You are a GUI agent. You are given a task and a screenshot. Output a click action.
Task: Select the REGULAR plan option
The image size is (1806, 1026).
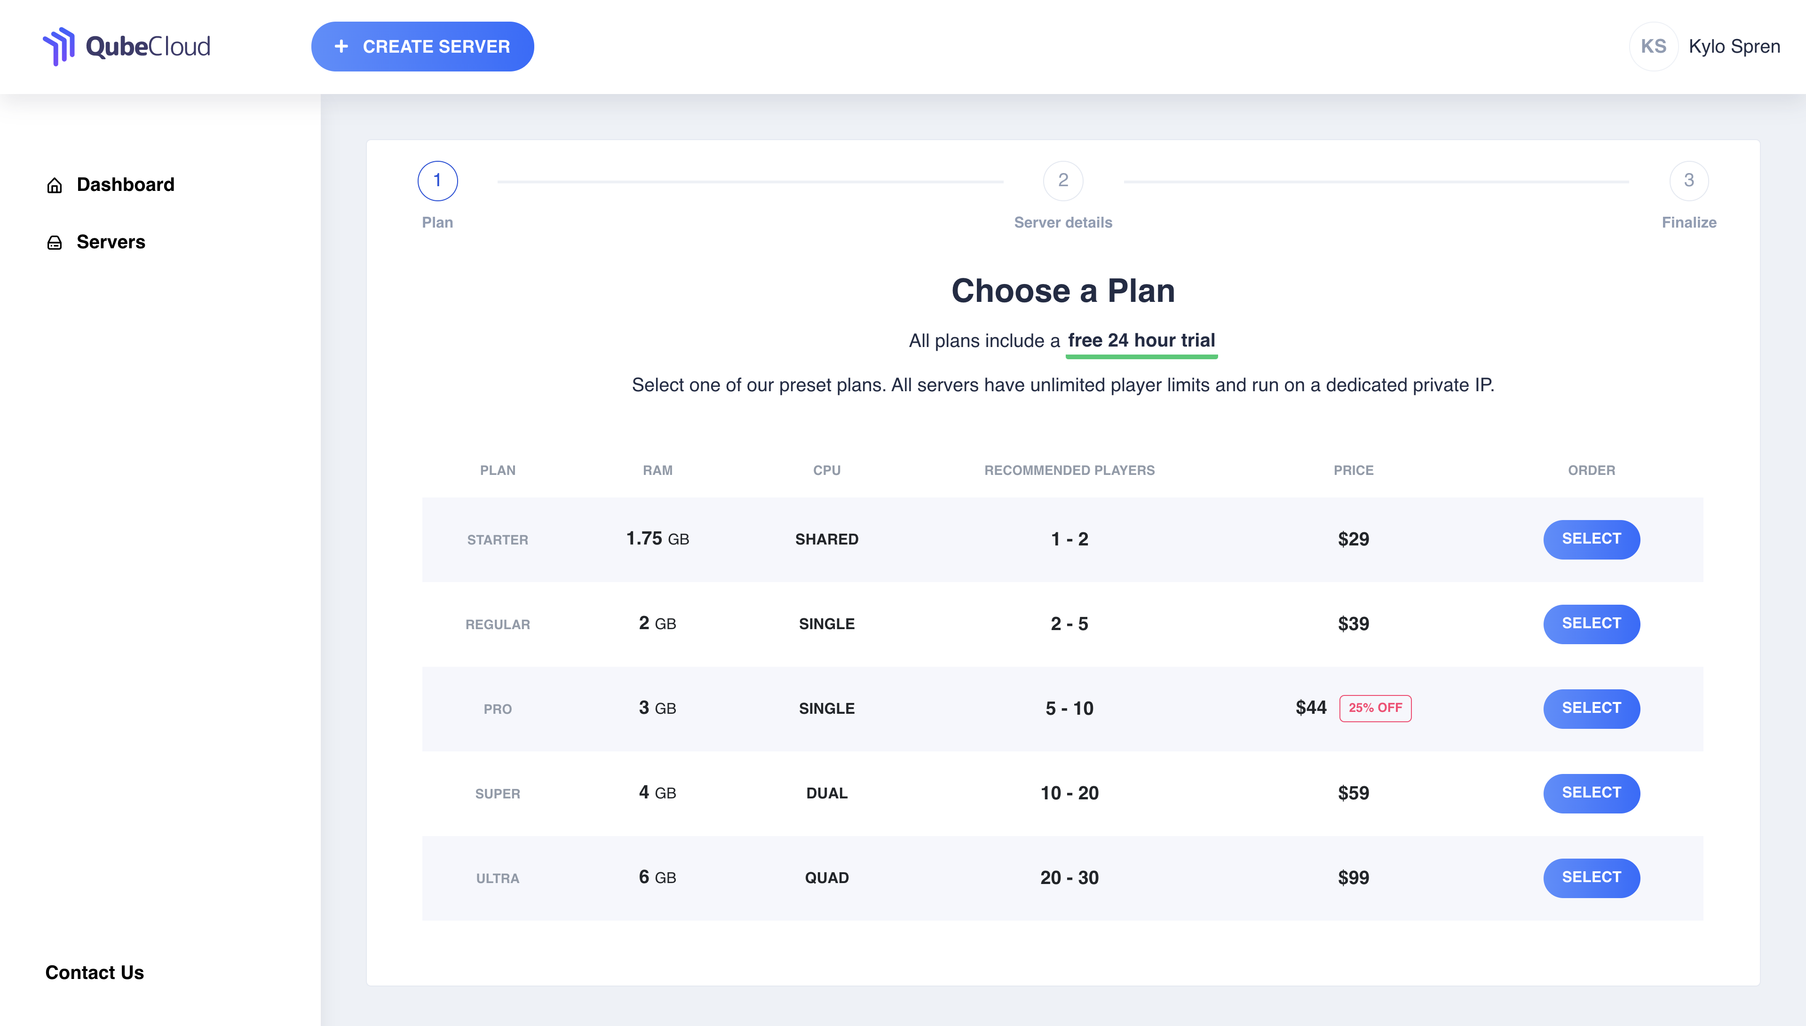tap(1592, 623)
